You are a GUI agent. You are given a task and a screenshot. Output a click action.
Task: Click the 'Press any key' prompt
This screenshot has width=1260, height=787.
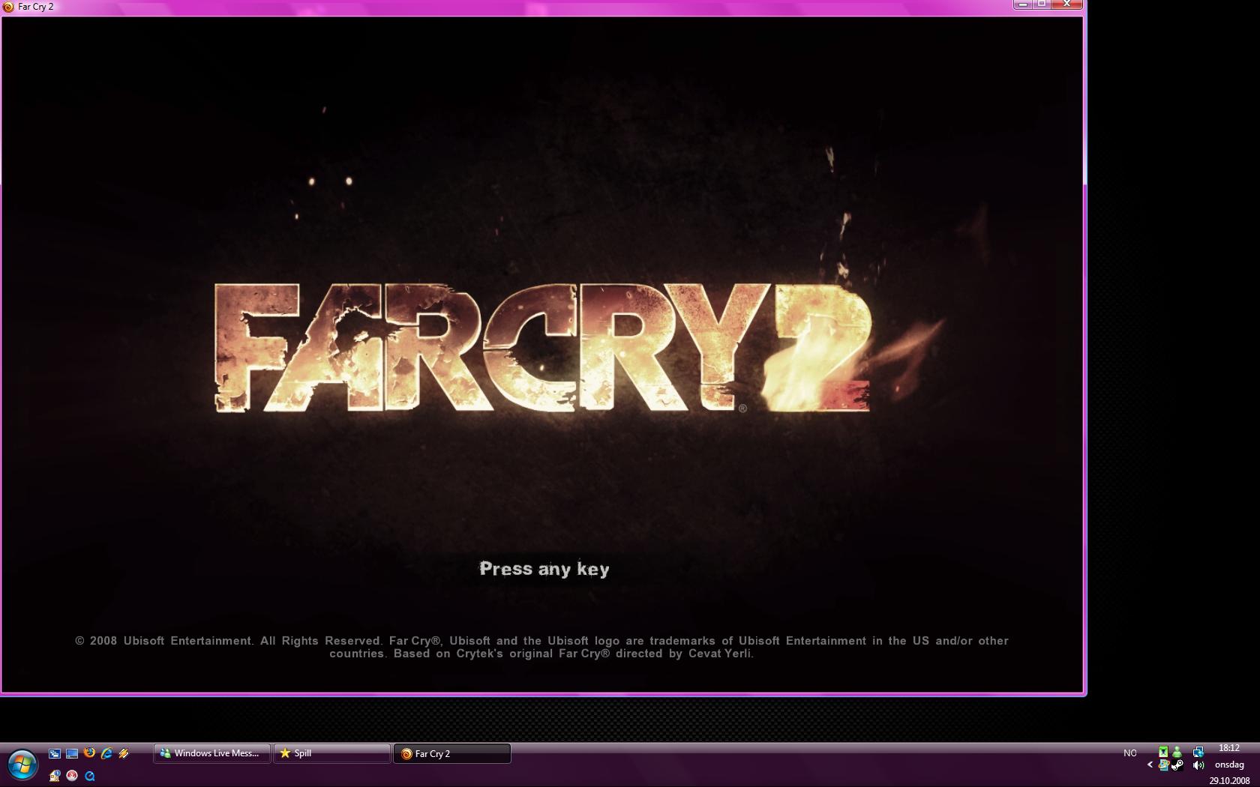click(x=544, y=569)
